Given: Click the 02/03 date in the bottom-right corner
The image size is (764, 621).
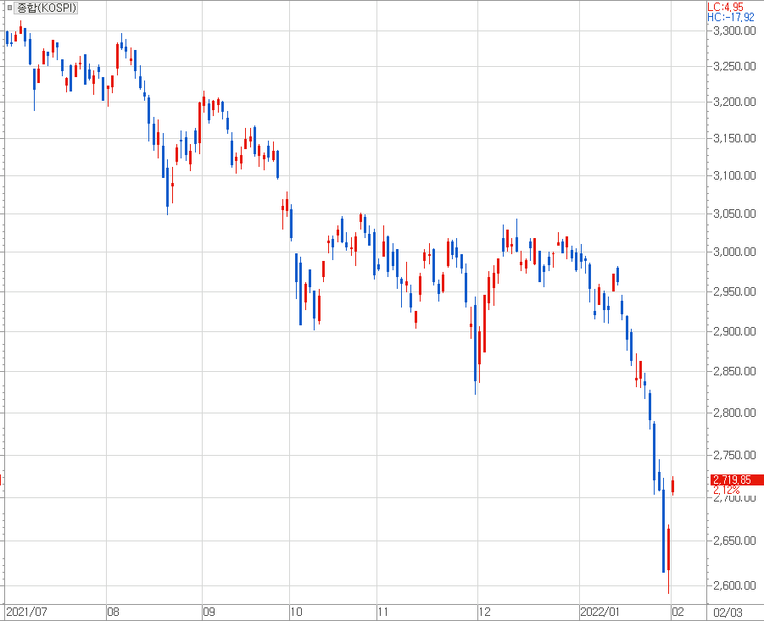Looking at the screenshot, I should tap(728, 611).
